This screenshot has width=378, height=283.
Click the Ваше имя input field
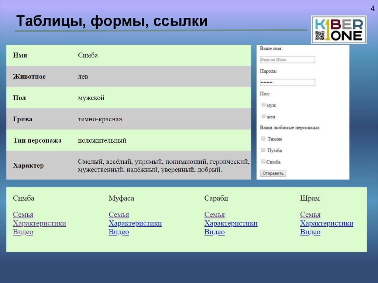point(288,59)
